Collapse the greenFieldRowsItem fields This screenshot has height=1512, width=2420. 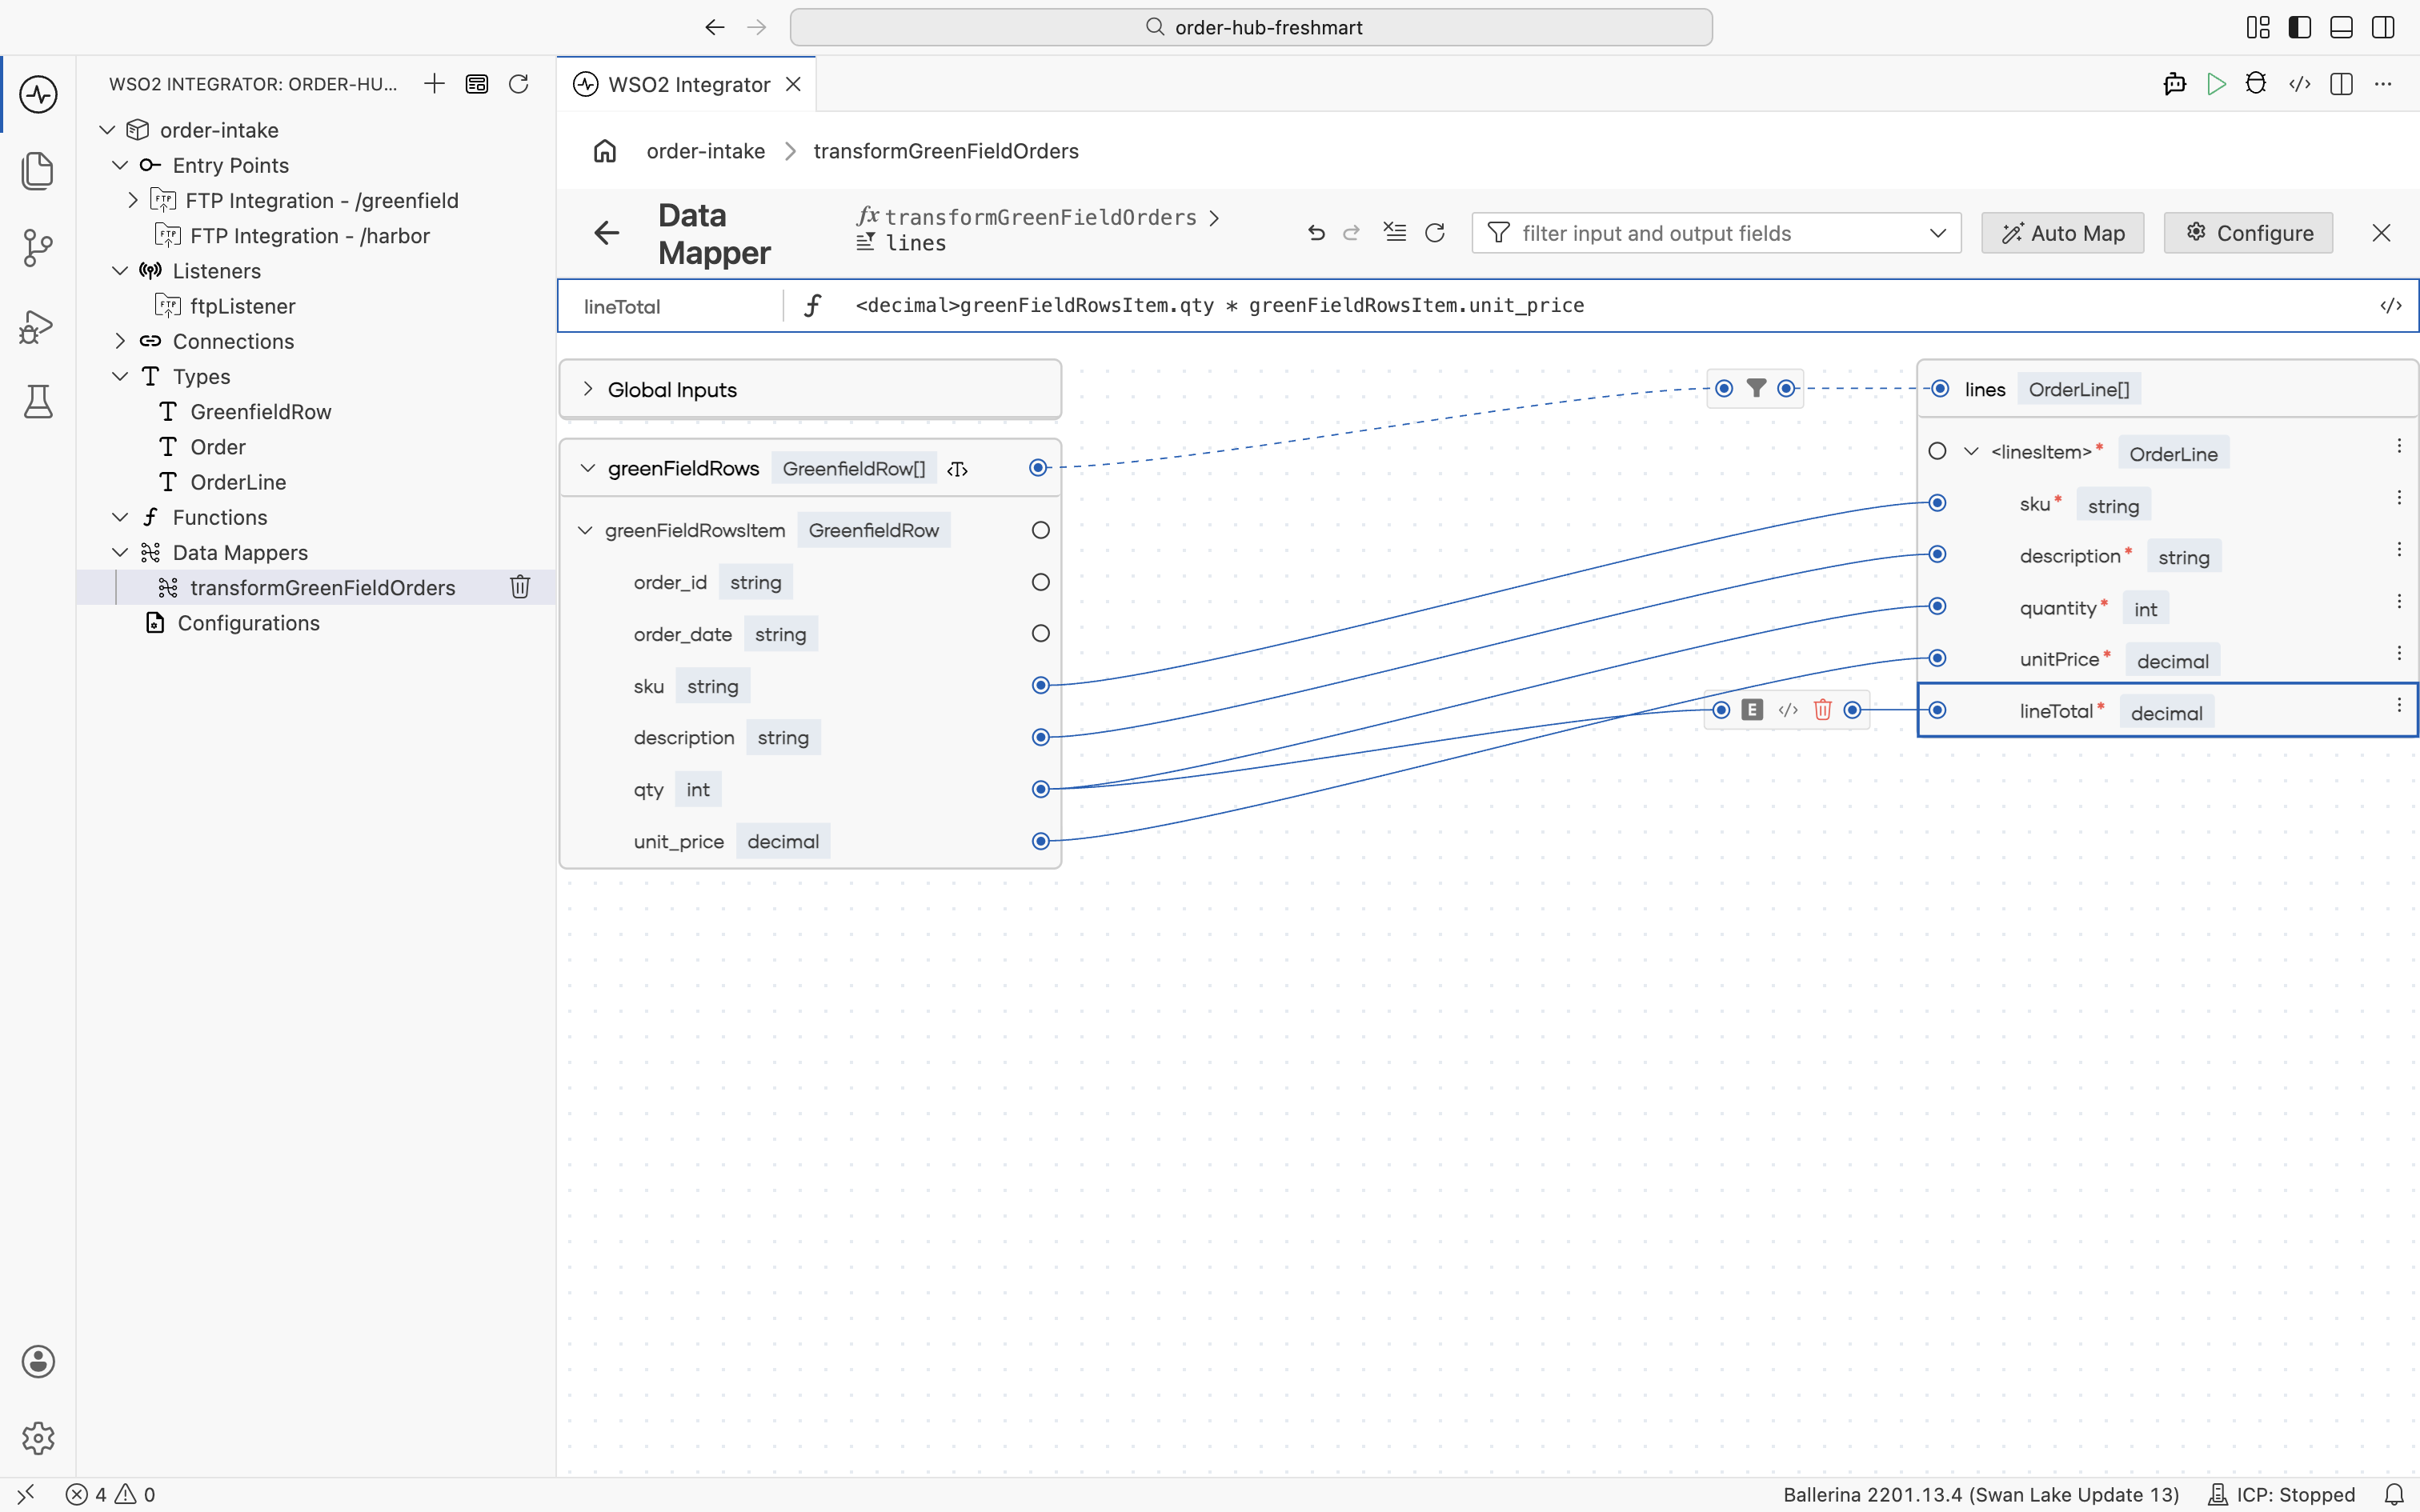pyautogui.click(x=585, y=530)
